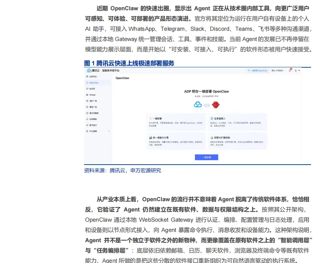Open Widget sidebar item
The width and height of the screenshot is (335, 263).
(93, 95)
